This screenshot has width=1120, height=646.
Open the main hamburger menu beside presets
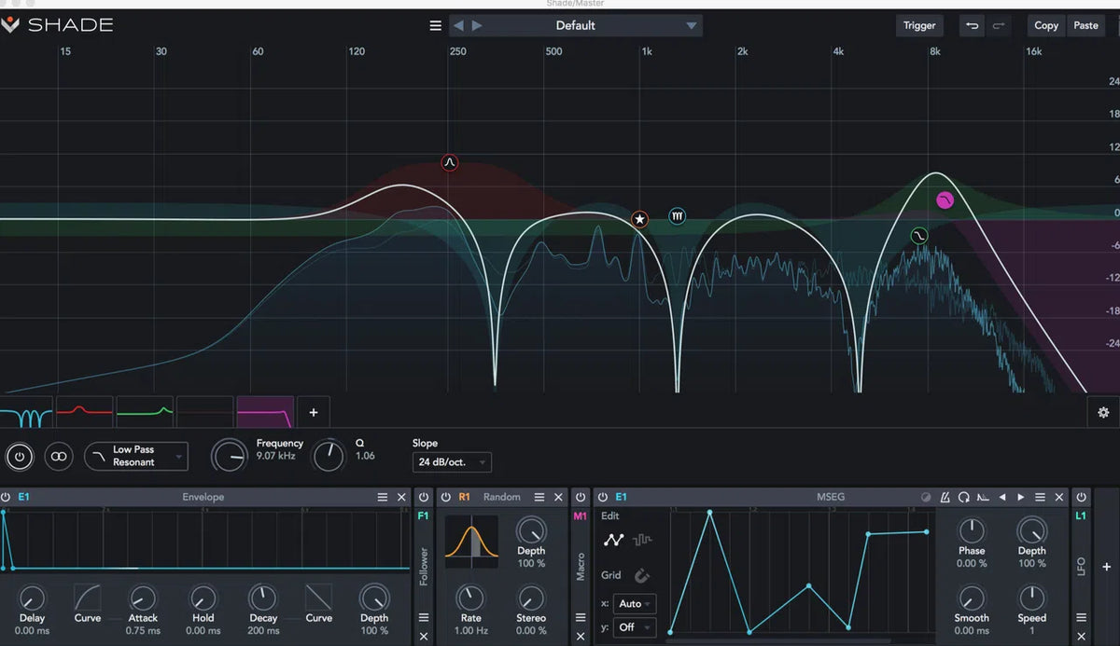pyautogui.click(x=435, y=25)
